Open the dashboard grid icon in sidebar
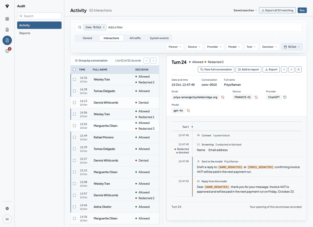 [7, 19]
